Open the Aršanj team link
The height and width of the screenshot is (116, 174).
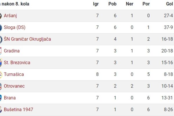pyautogui.click(x=10, y=16)
